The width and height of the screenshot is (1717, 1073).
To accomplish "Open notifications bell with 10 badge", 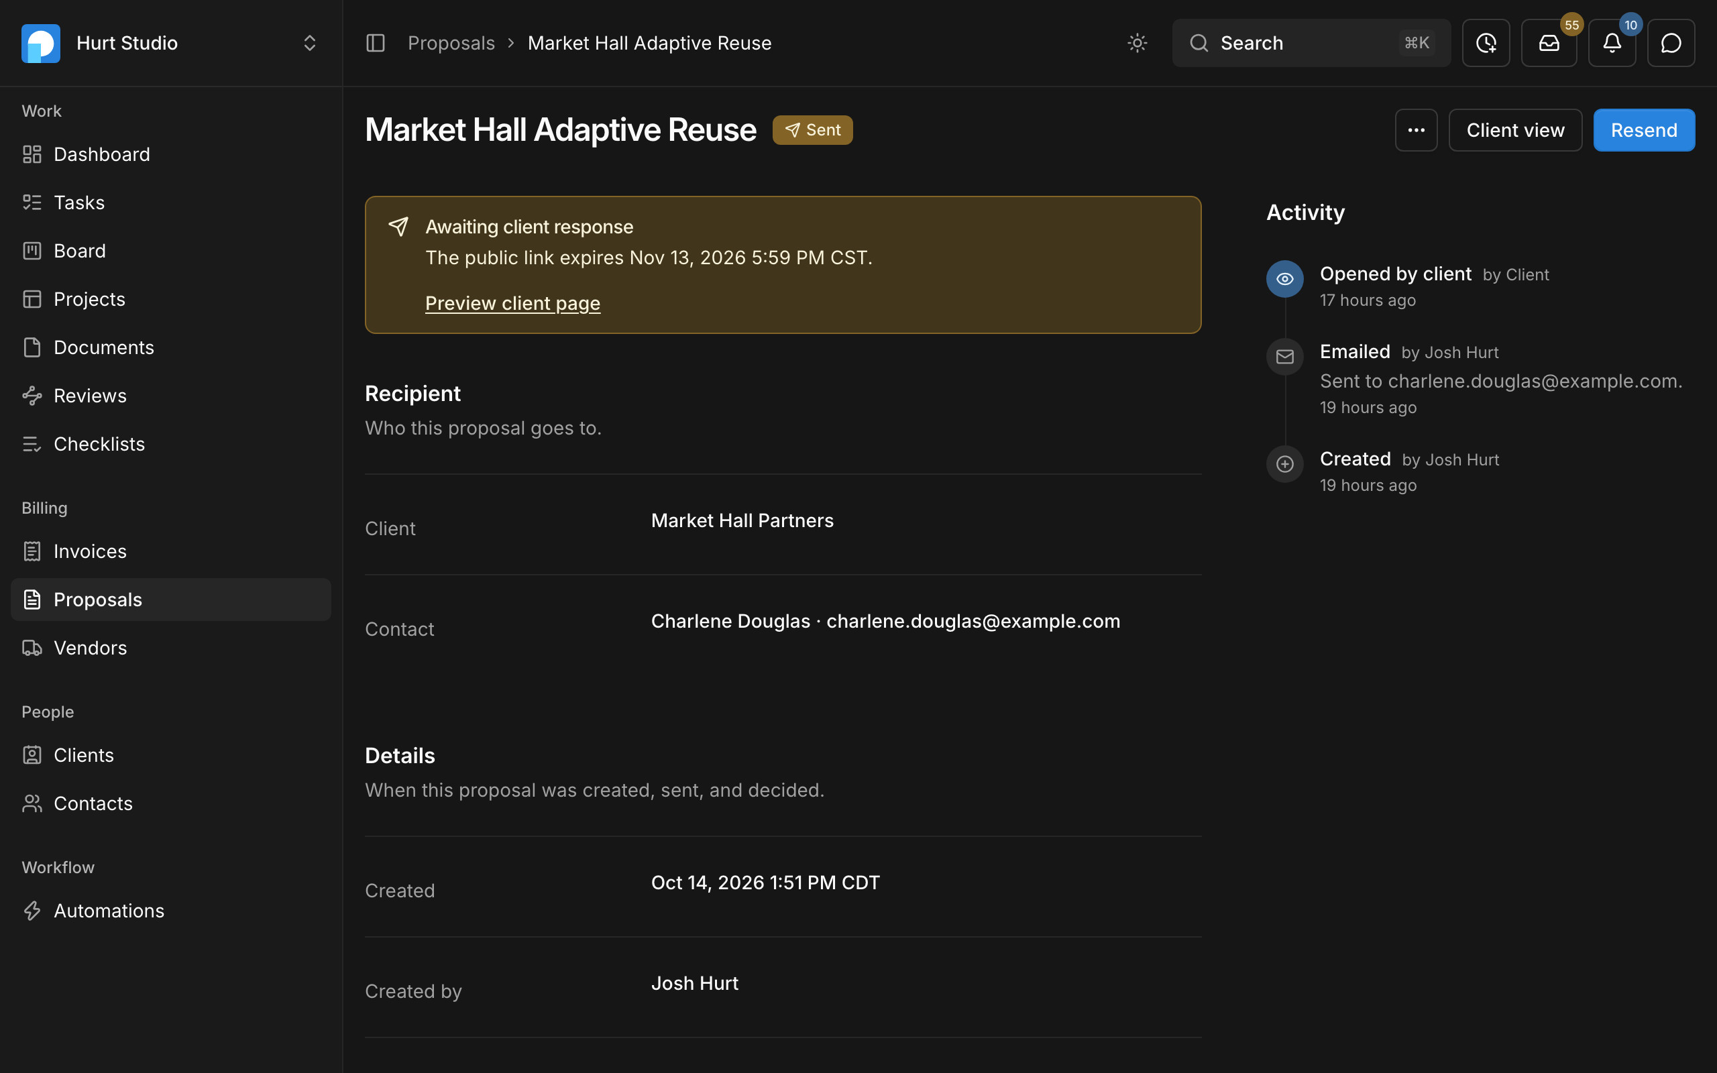I will pos(1612,44).
